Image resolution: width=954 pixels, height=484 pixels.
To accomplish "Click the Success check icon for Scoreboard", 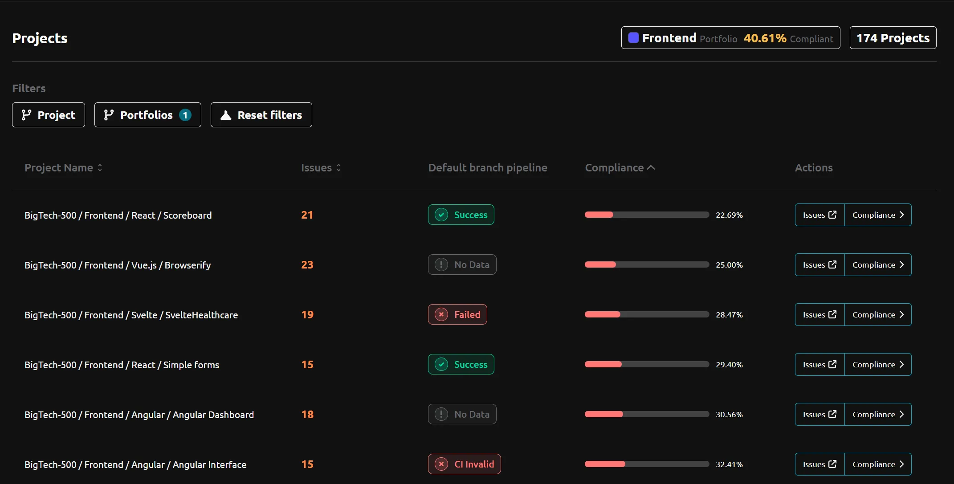I will pos(441,215).
